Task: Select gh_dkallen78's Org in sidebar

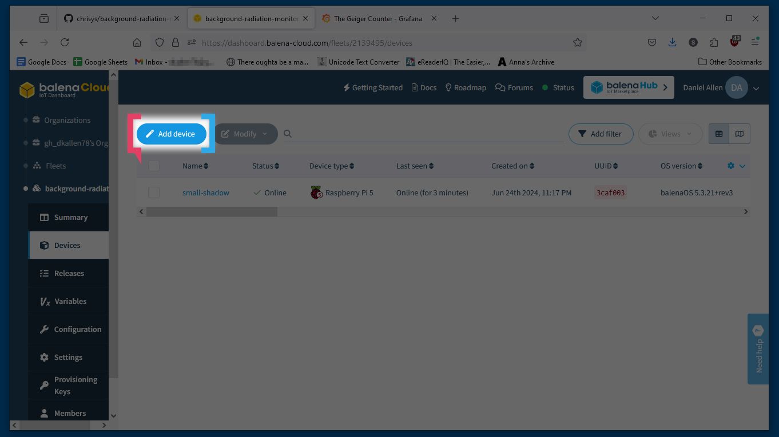Action: pos(70,143)
